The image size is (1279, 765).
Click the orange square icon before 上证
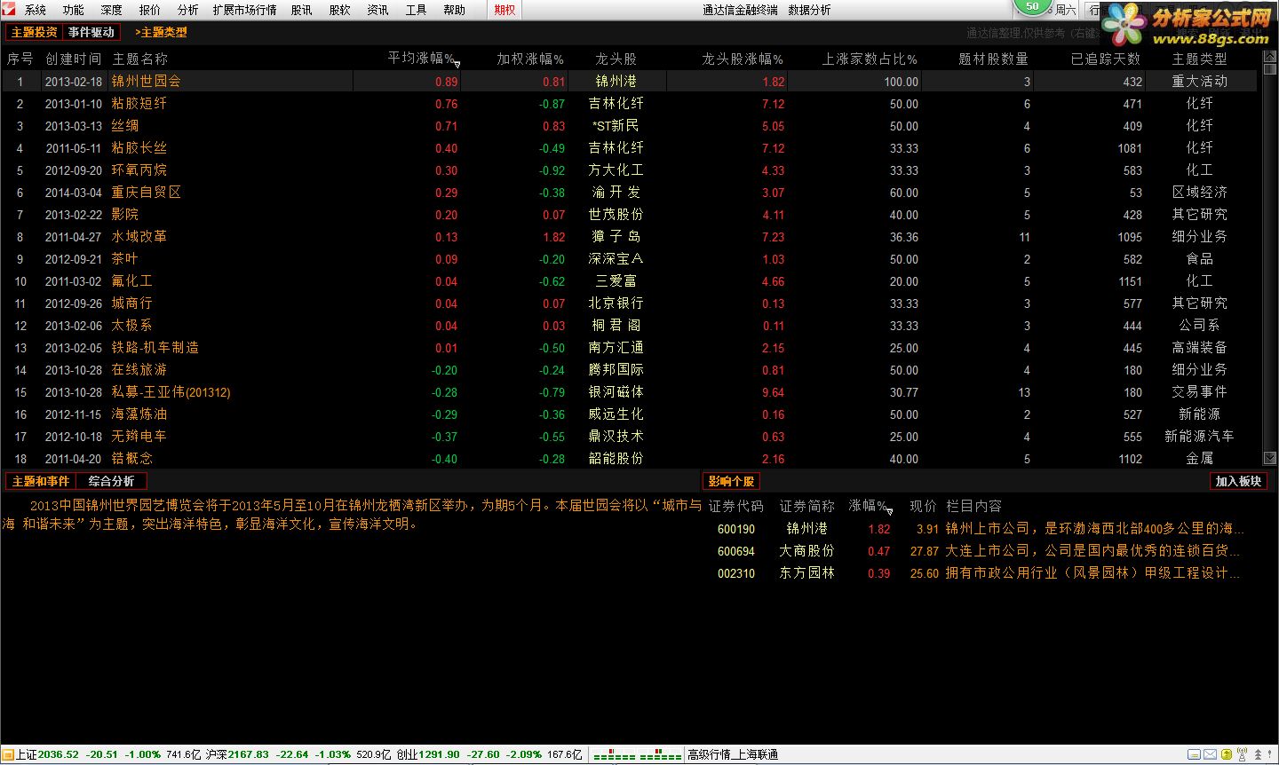[8, 754]
